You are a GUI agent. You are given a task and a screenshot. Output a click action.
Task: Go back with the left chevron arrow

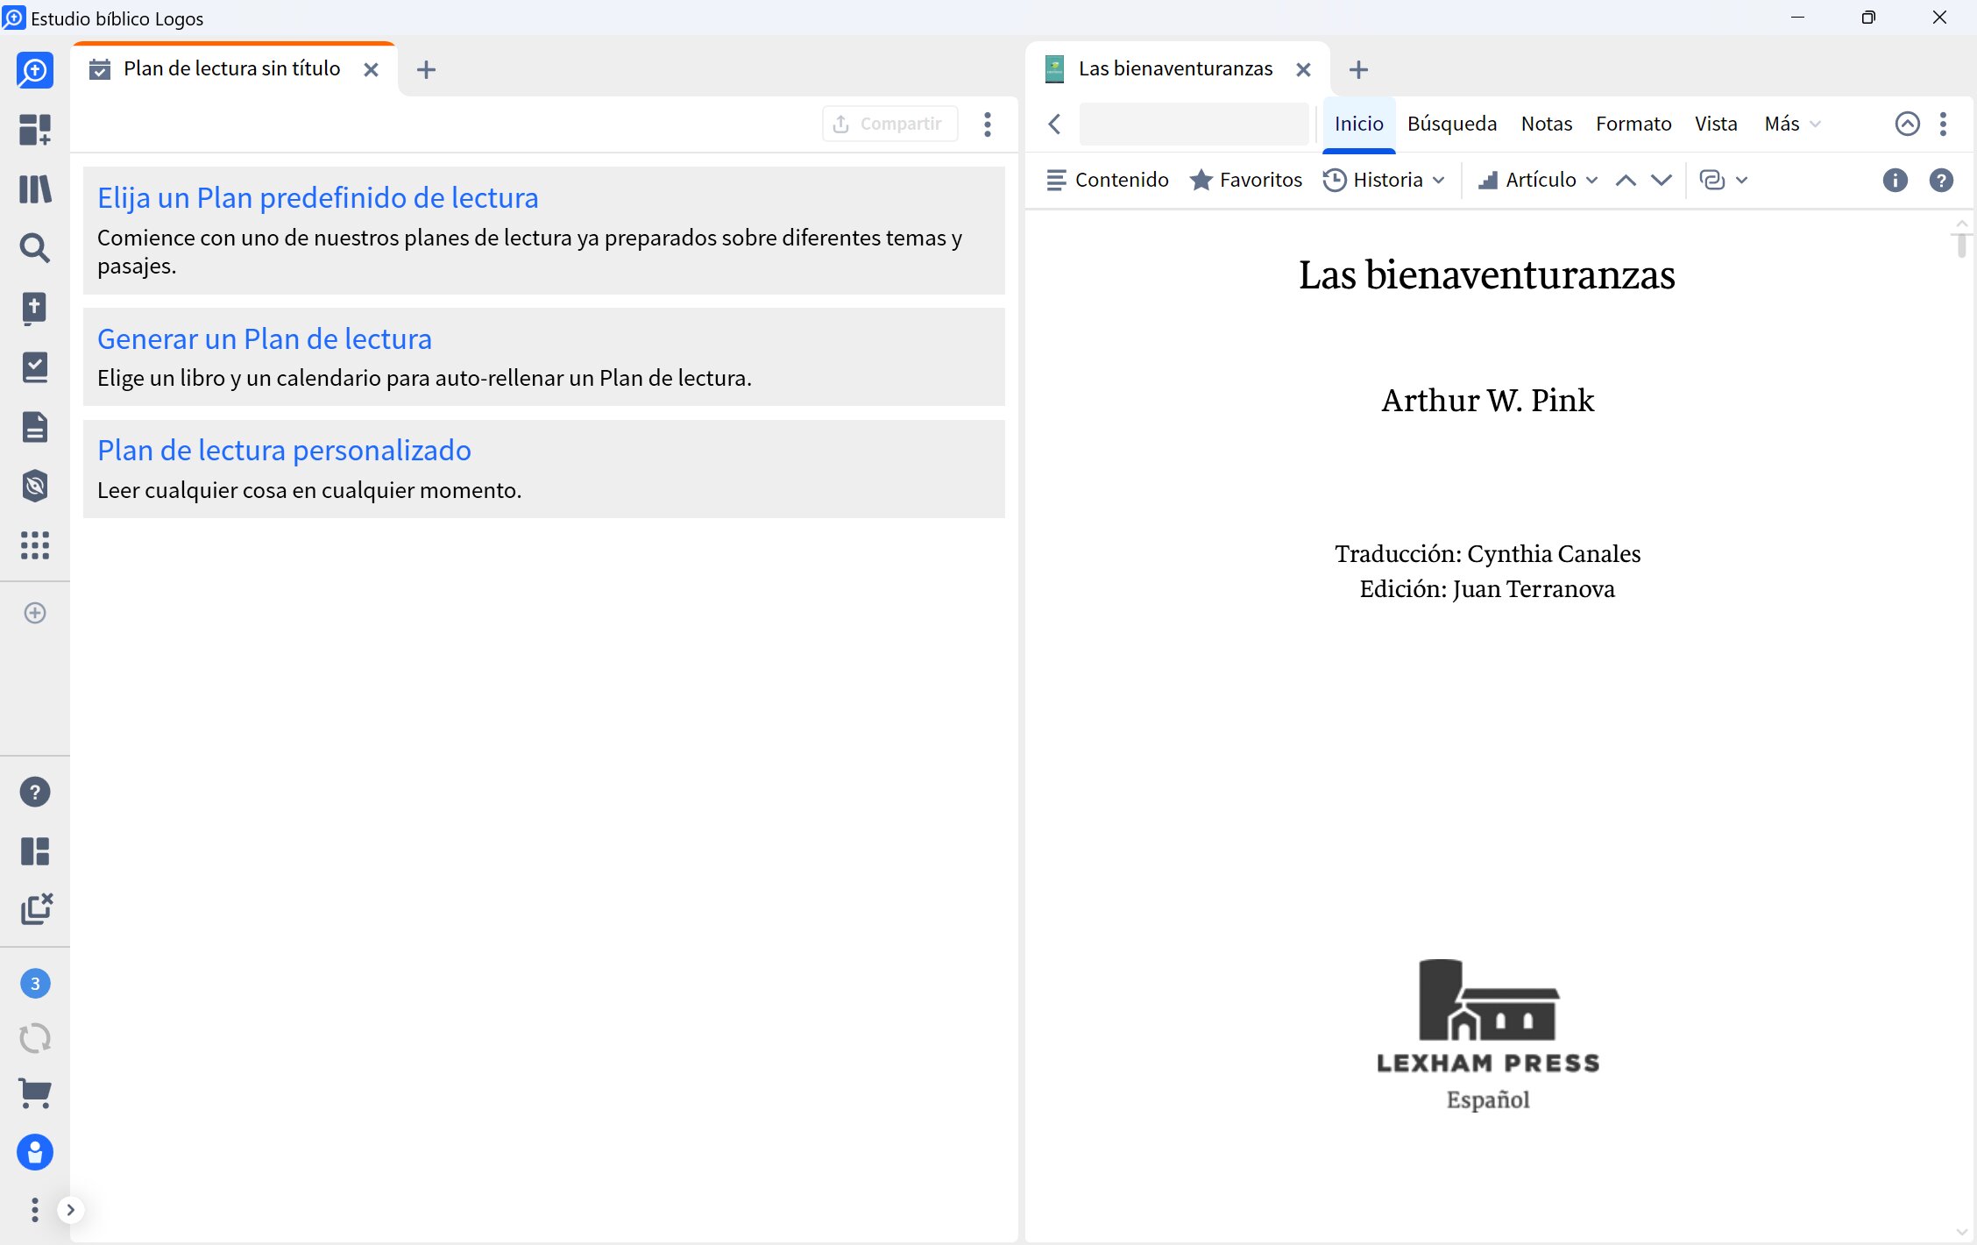pos(1054,125)
